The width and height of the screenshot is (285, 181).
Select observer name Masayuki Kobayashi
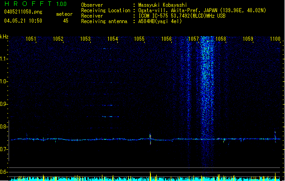163,5
